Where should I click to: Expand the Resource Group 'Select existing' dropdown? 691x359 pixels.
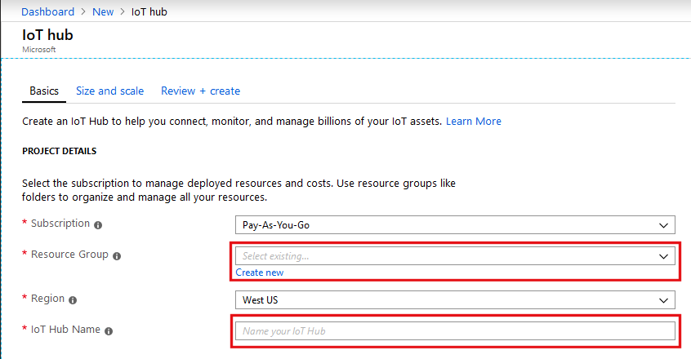455,256
